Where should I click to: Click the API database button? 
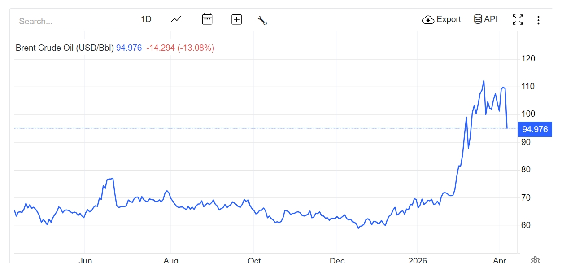(x=486, y=19)
